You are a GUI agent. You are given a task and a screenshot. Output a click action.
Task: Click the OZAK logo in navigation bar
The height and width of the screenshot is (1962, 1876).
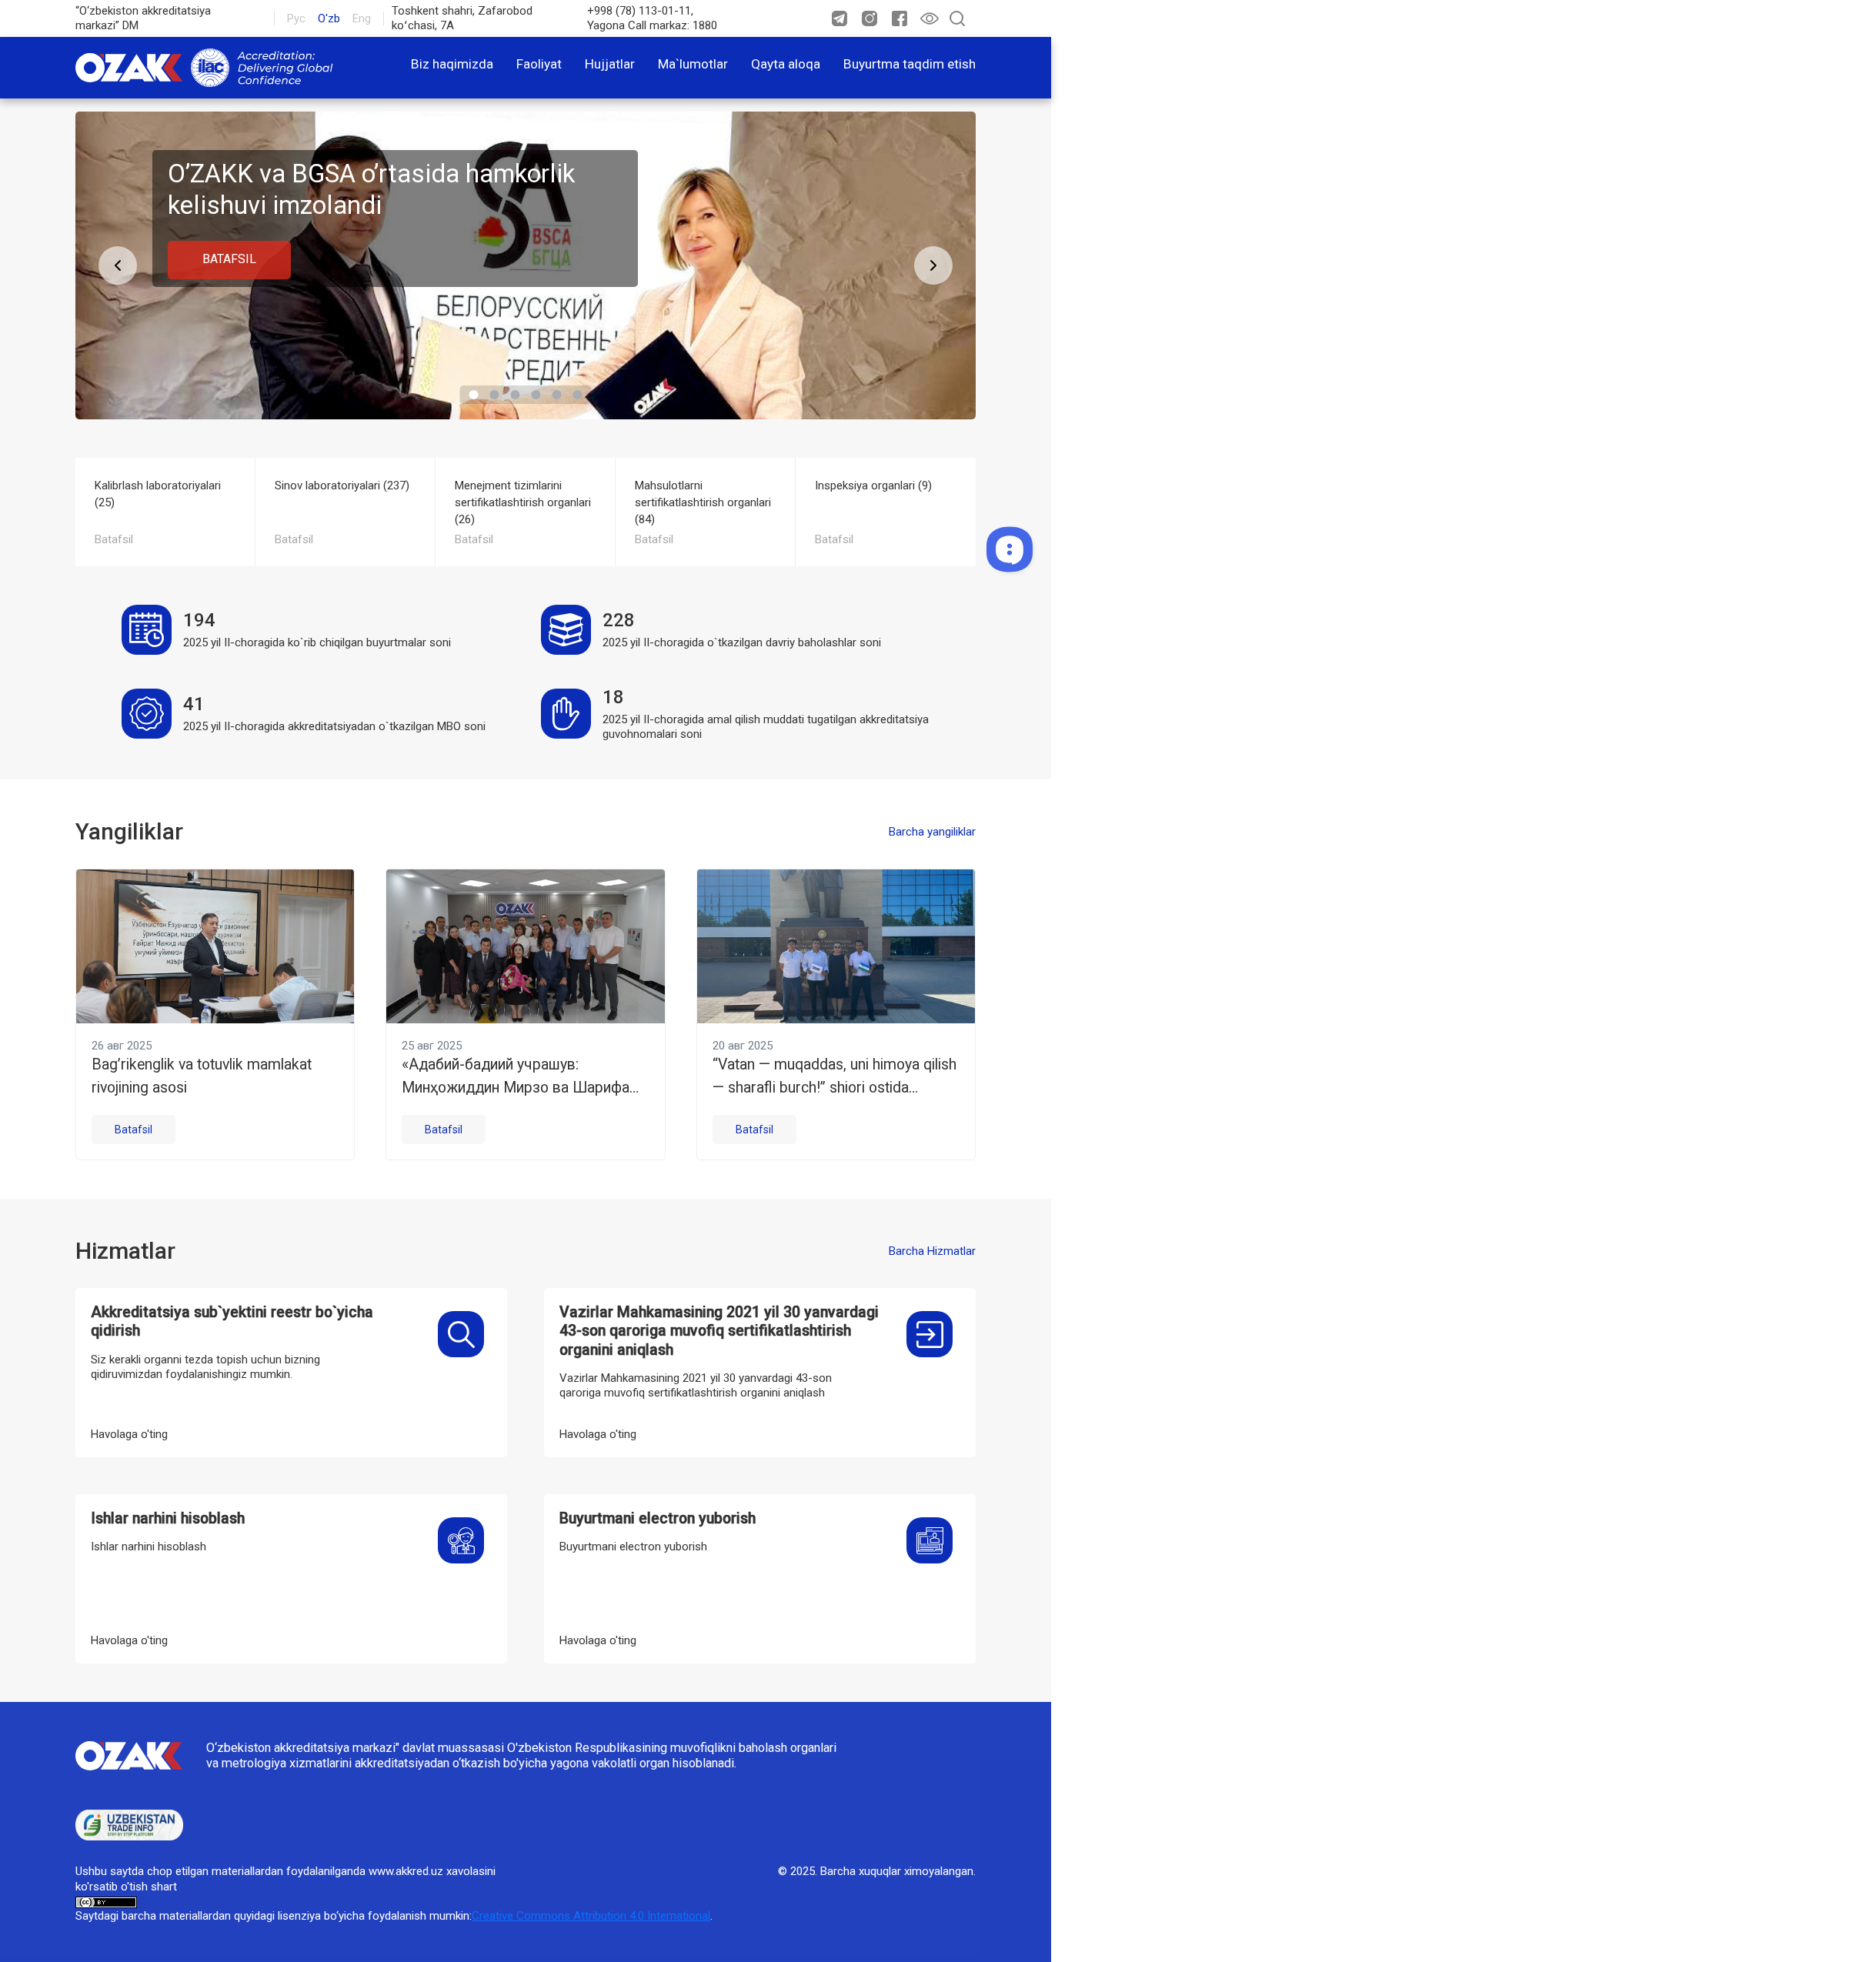pos(128,67)
